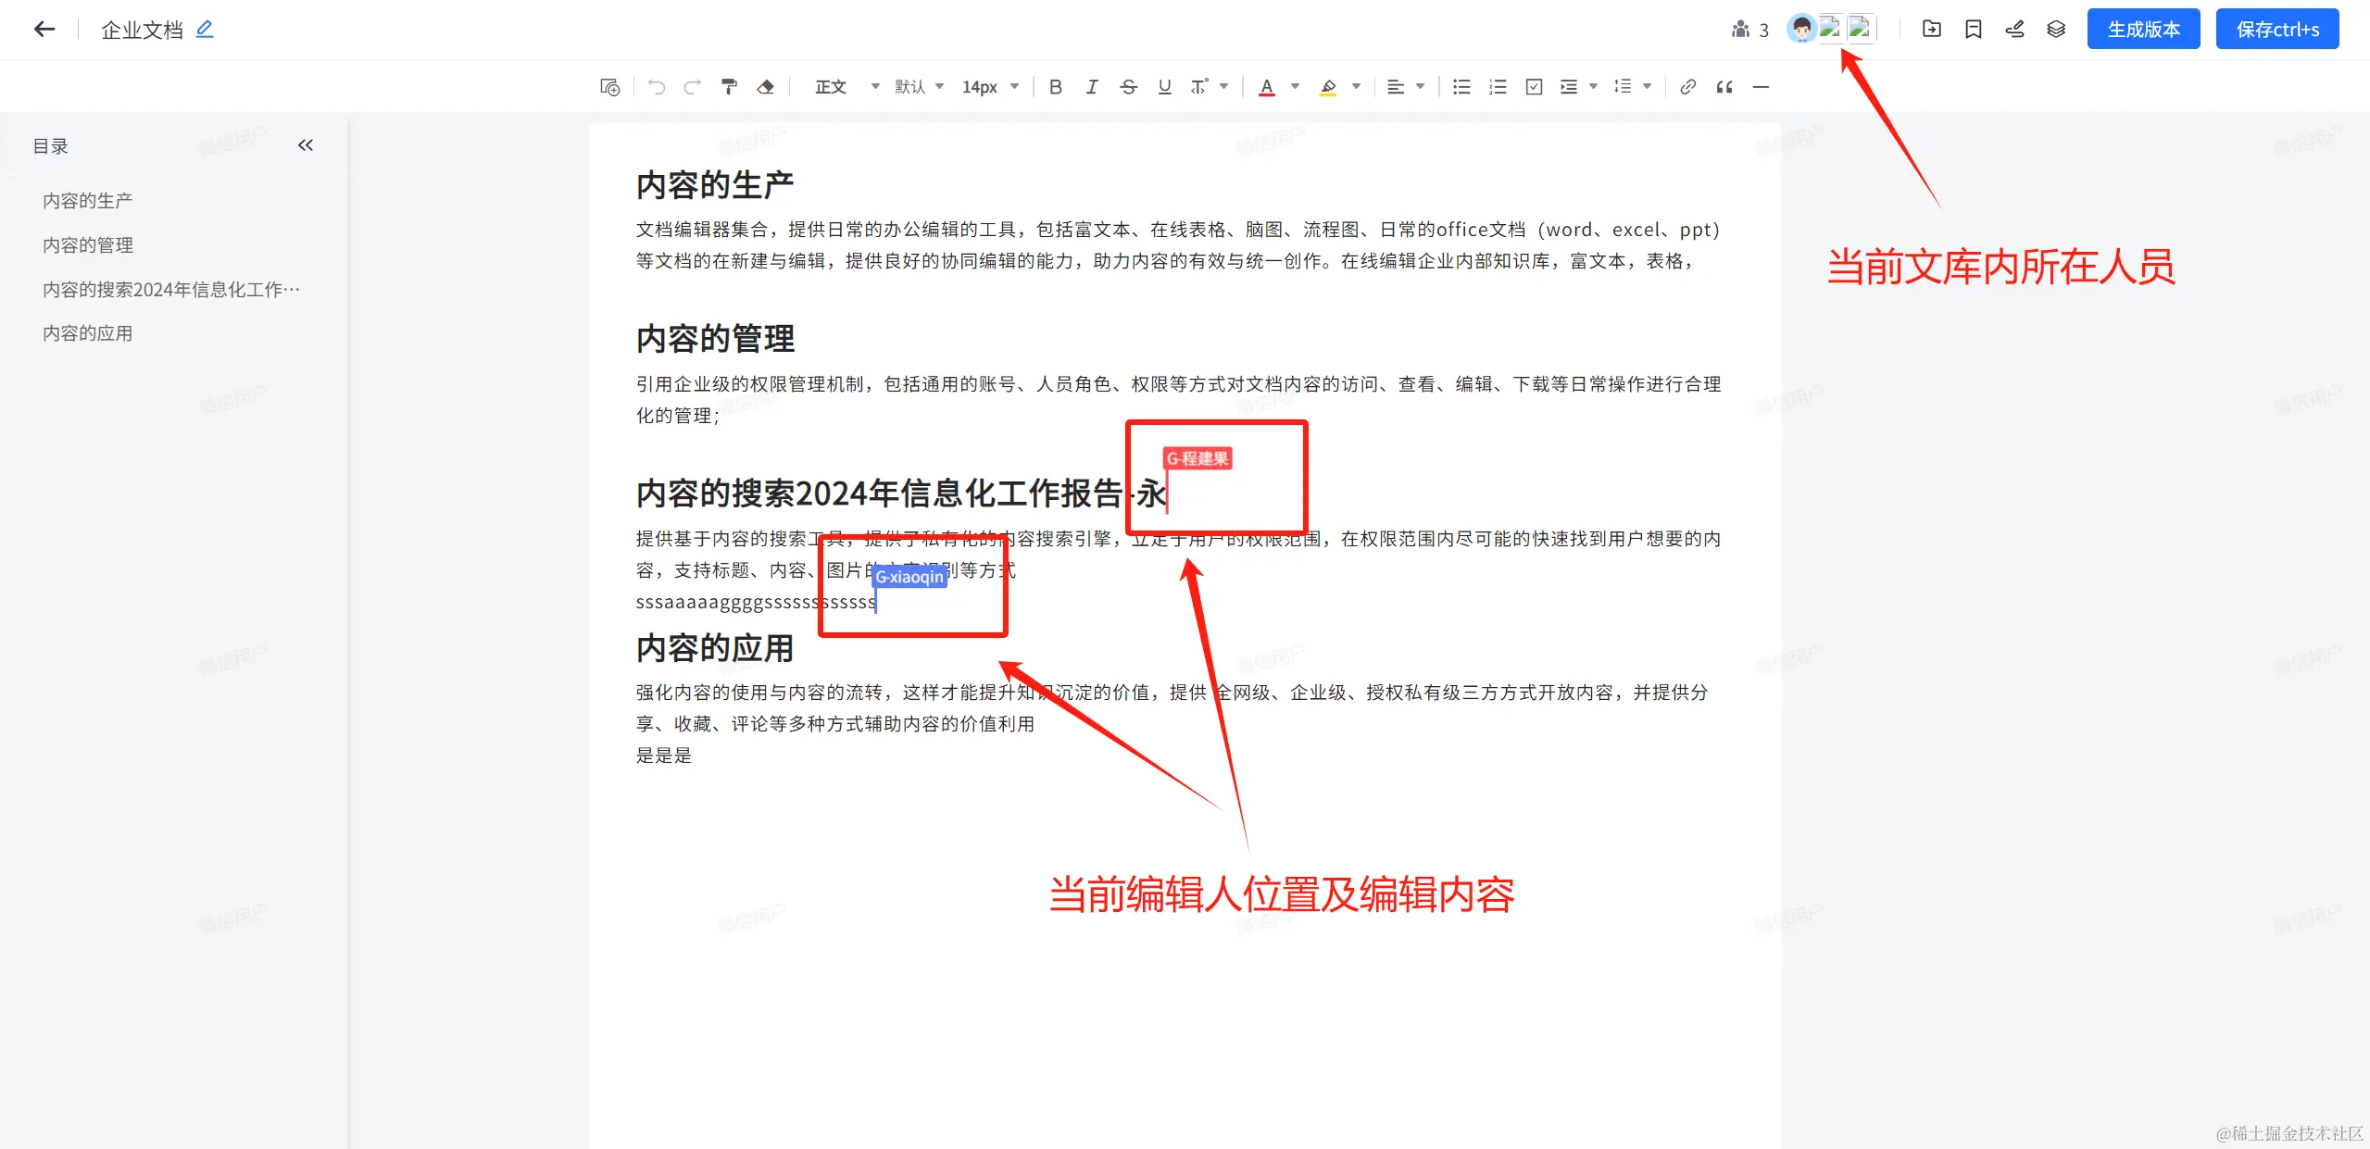Click the 生成版本 button
This screenshot has height=1149, width=2370.
pos(2143,30)
